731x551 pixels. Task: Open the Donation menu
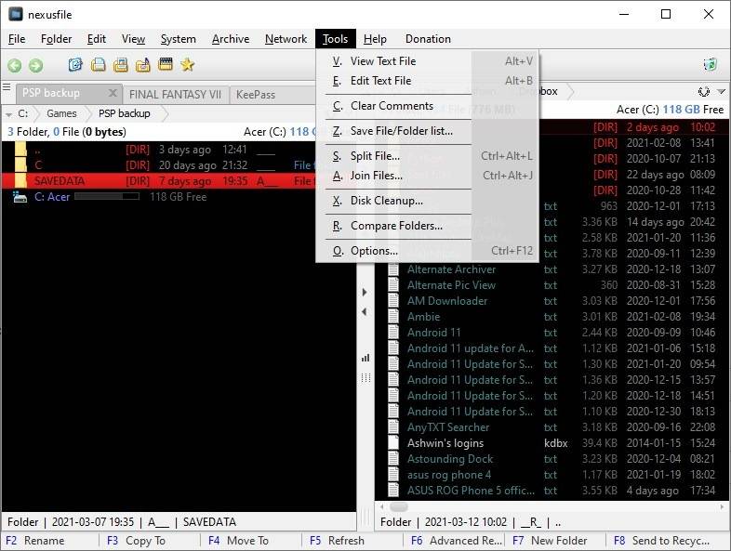428,39
